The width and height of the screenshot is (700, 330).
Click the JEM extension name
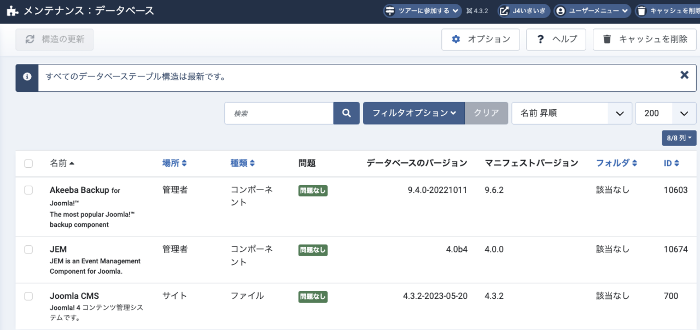(58, 249)
